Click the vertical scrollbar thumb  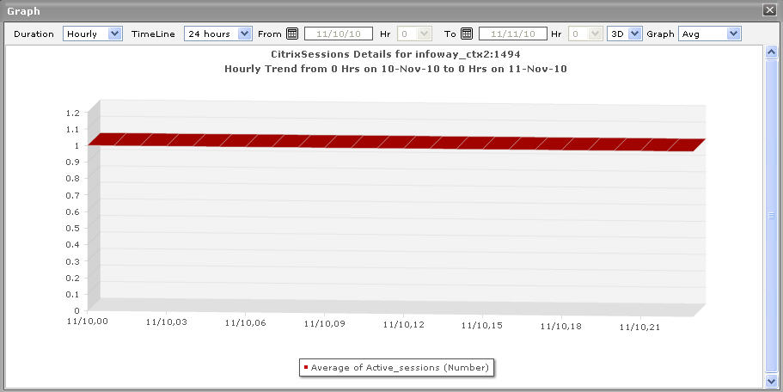click(771, 217)
